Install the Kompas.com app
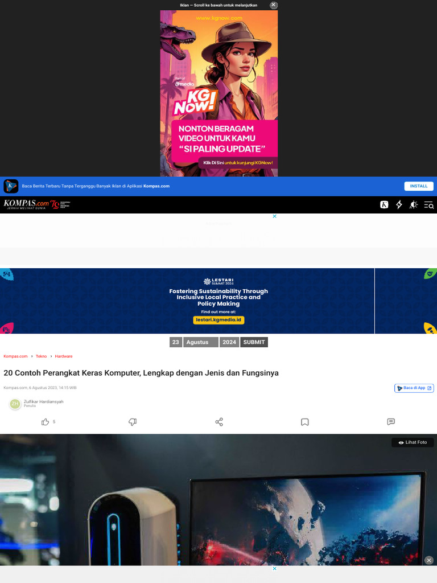The width and height of the screenshot is (437, 583). [418, 186]
